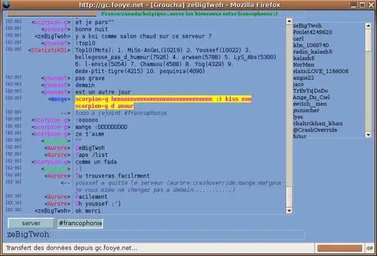This screenshot has width=377, height=256.
Task: Select Poulet4249620 in the user list
Action: tap(312, 32)
